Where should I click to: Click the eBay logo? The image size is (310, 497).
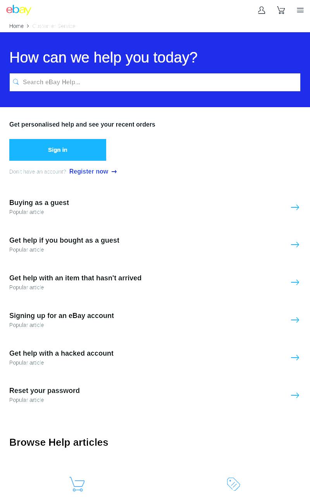(x=19, y=10)
